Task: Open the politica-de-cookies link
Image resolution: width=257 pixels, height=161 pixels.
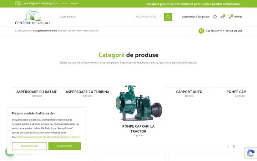Action: pyautogui.click(x=48, y=137)
